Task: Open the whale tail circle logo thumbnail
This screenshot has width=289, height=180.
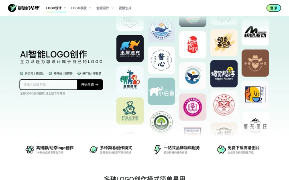Action: [x=193, y=76]
